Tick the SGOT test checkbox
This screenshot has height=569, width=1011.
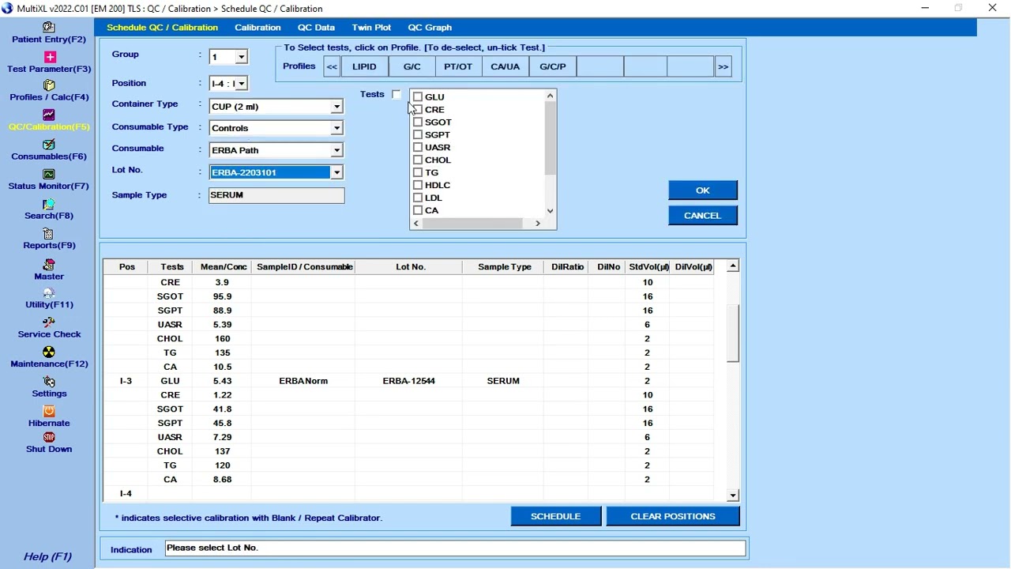tap(418, 122)
